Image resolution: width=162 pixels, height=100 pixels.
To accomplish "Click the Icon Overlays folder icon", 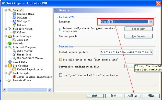I will (x=10, y=36).
